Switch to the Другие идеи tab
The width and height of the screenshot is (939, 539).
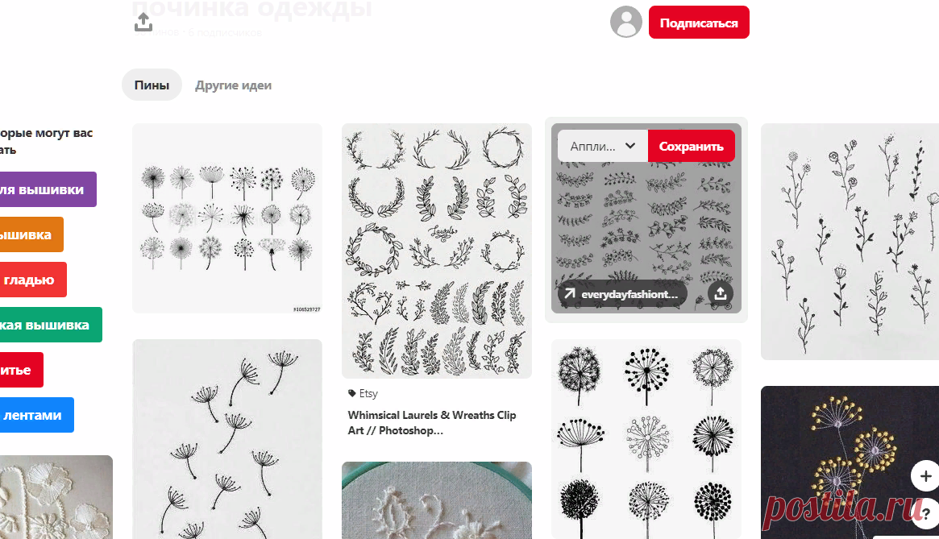233,85
